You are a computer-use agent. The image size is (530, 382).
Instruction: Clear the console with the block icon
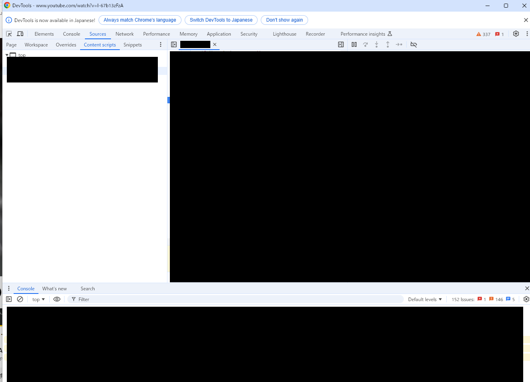20,299
